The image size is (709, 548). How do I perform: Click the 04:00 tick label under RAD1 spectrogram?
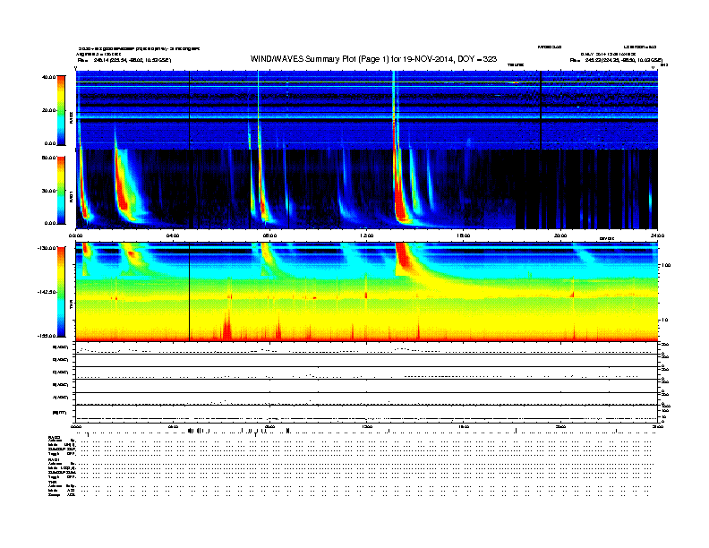click(173, 235)
